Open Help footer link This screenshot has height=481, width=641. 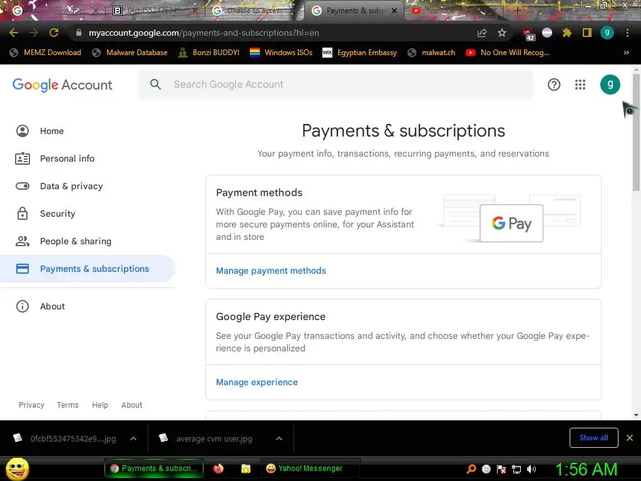pyautogui.click(x=100, y=405)
